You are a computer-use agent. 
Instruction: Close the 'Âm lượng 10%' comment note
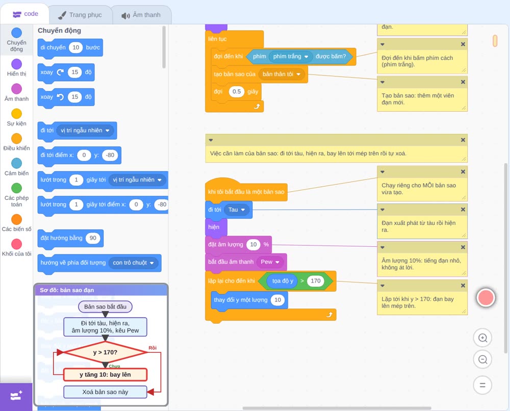tap(463, 247)
